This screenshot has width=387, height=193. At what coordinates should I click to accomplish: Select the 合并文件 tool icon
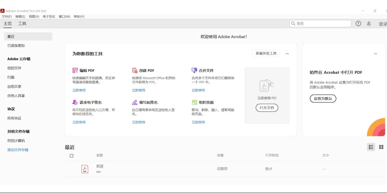click(194, 70)
